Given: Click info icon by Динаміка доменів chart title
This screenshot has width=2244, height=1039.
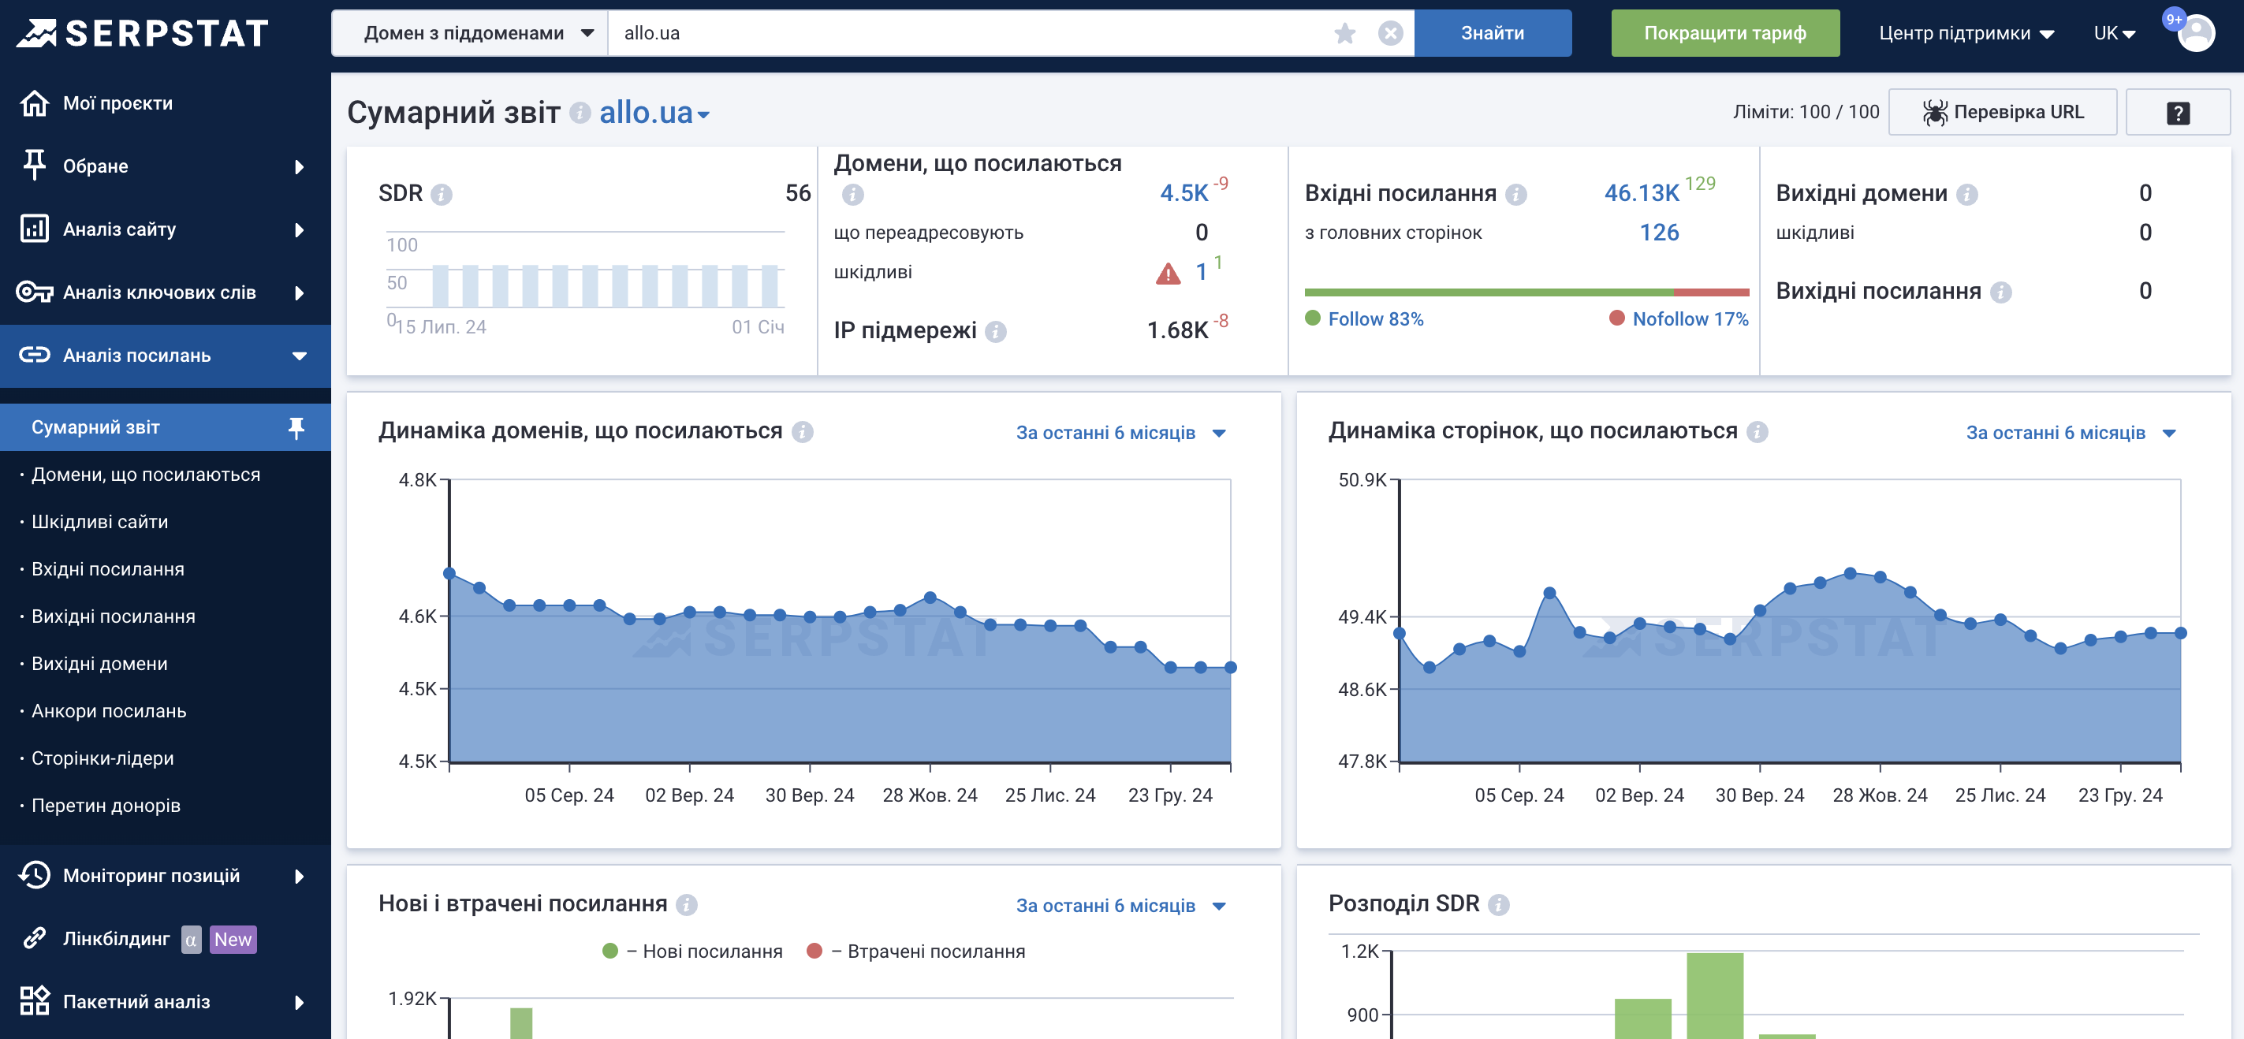Looking at the screenshot, I should 803,431.
